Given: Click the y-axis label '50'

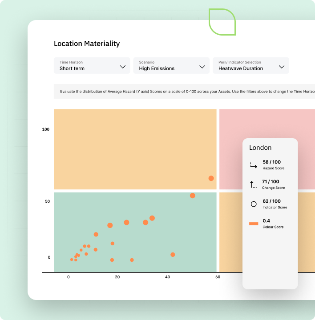Looking at the screenshot, I should pyautogui.click(x=48, y=201).
